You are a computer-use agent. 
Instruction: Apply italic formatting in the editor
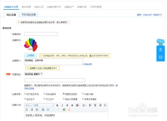coord(62,105)
